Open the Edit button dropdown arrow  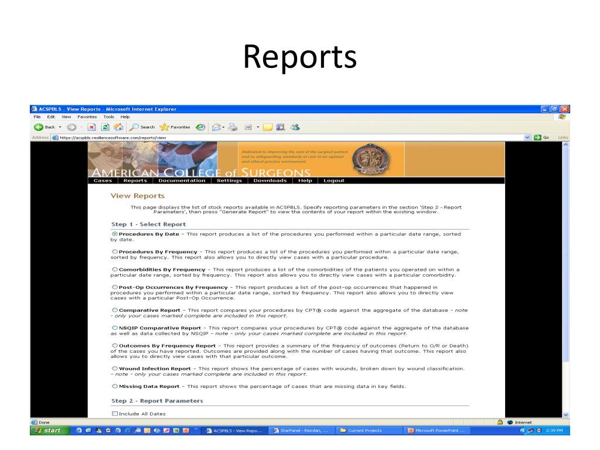coord(258,127)
